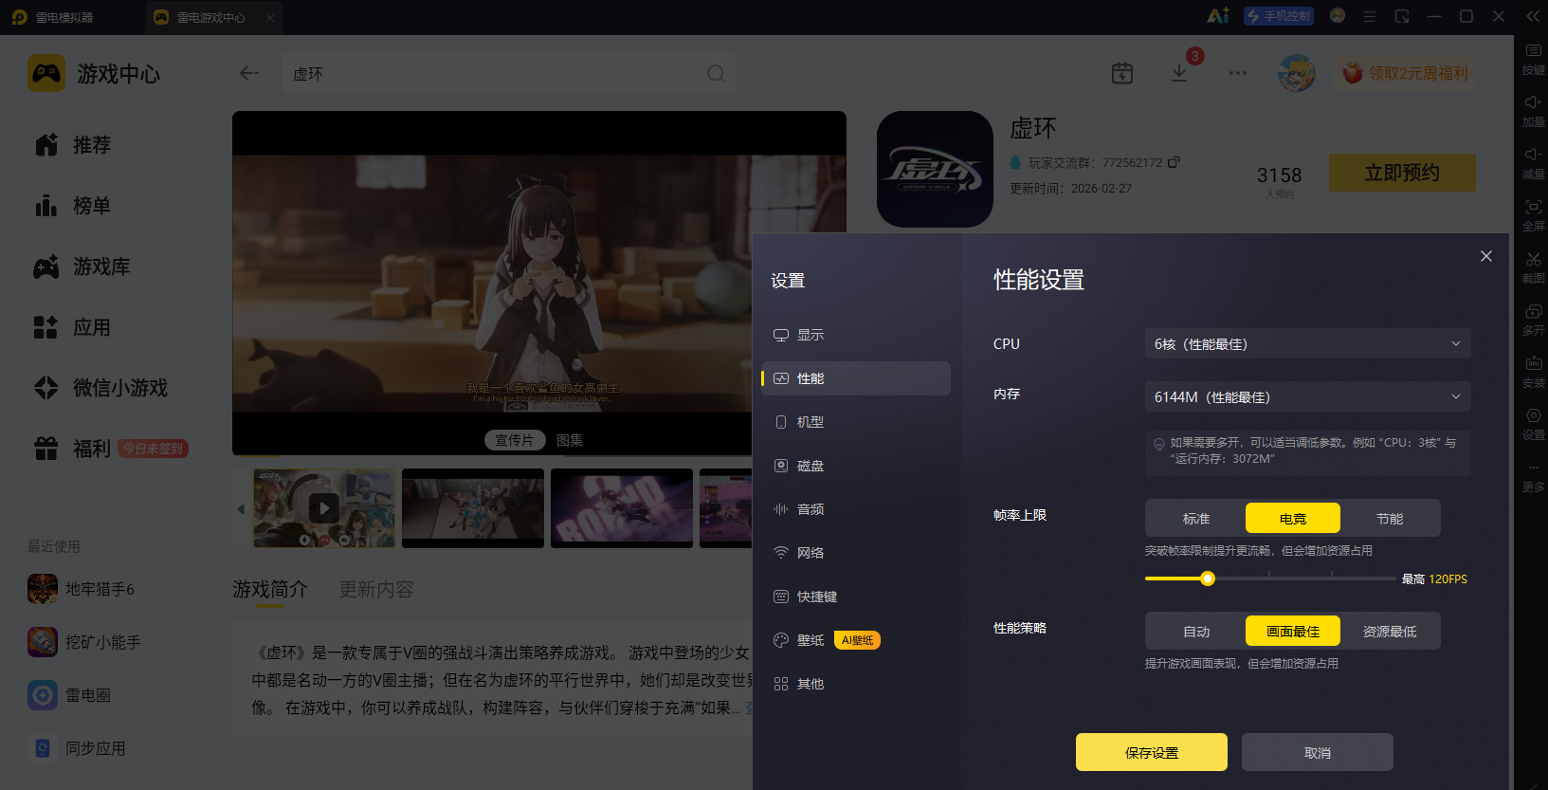The width and height of the screenshot is (1548, 790).
Task: Click the AI assistant icon in title bar
Action: pos(1218,16)
